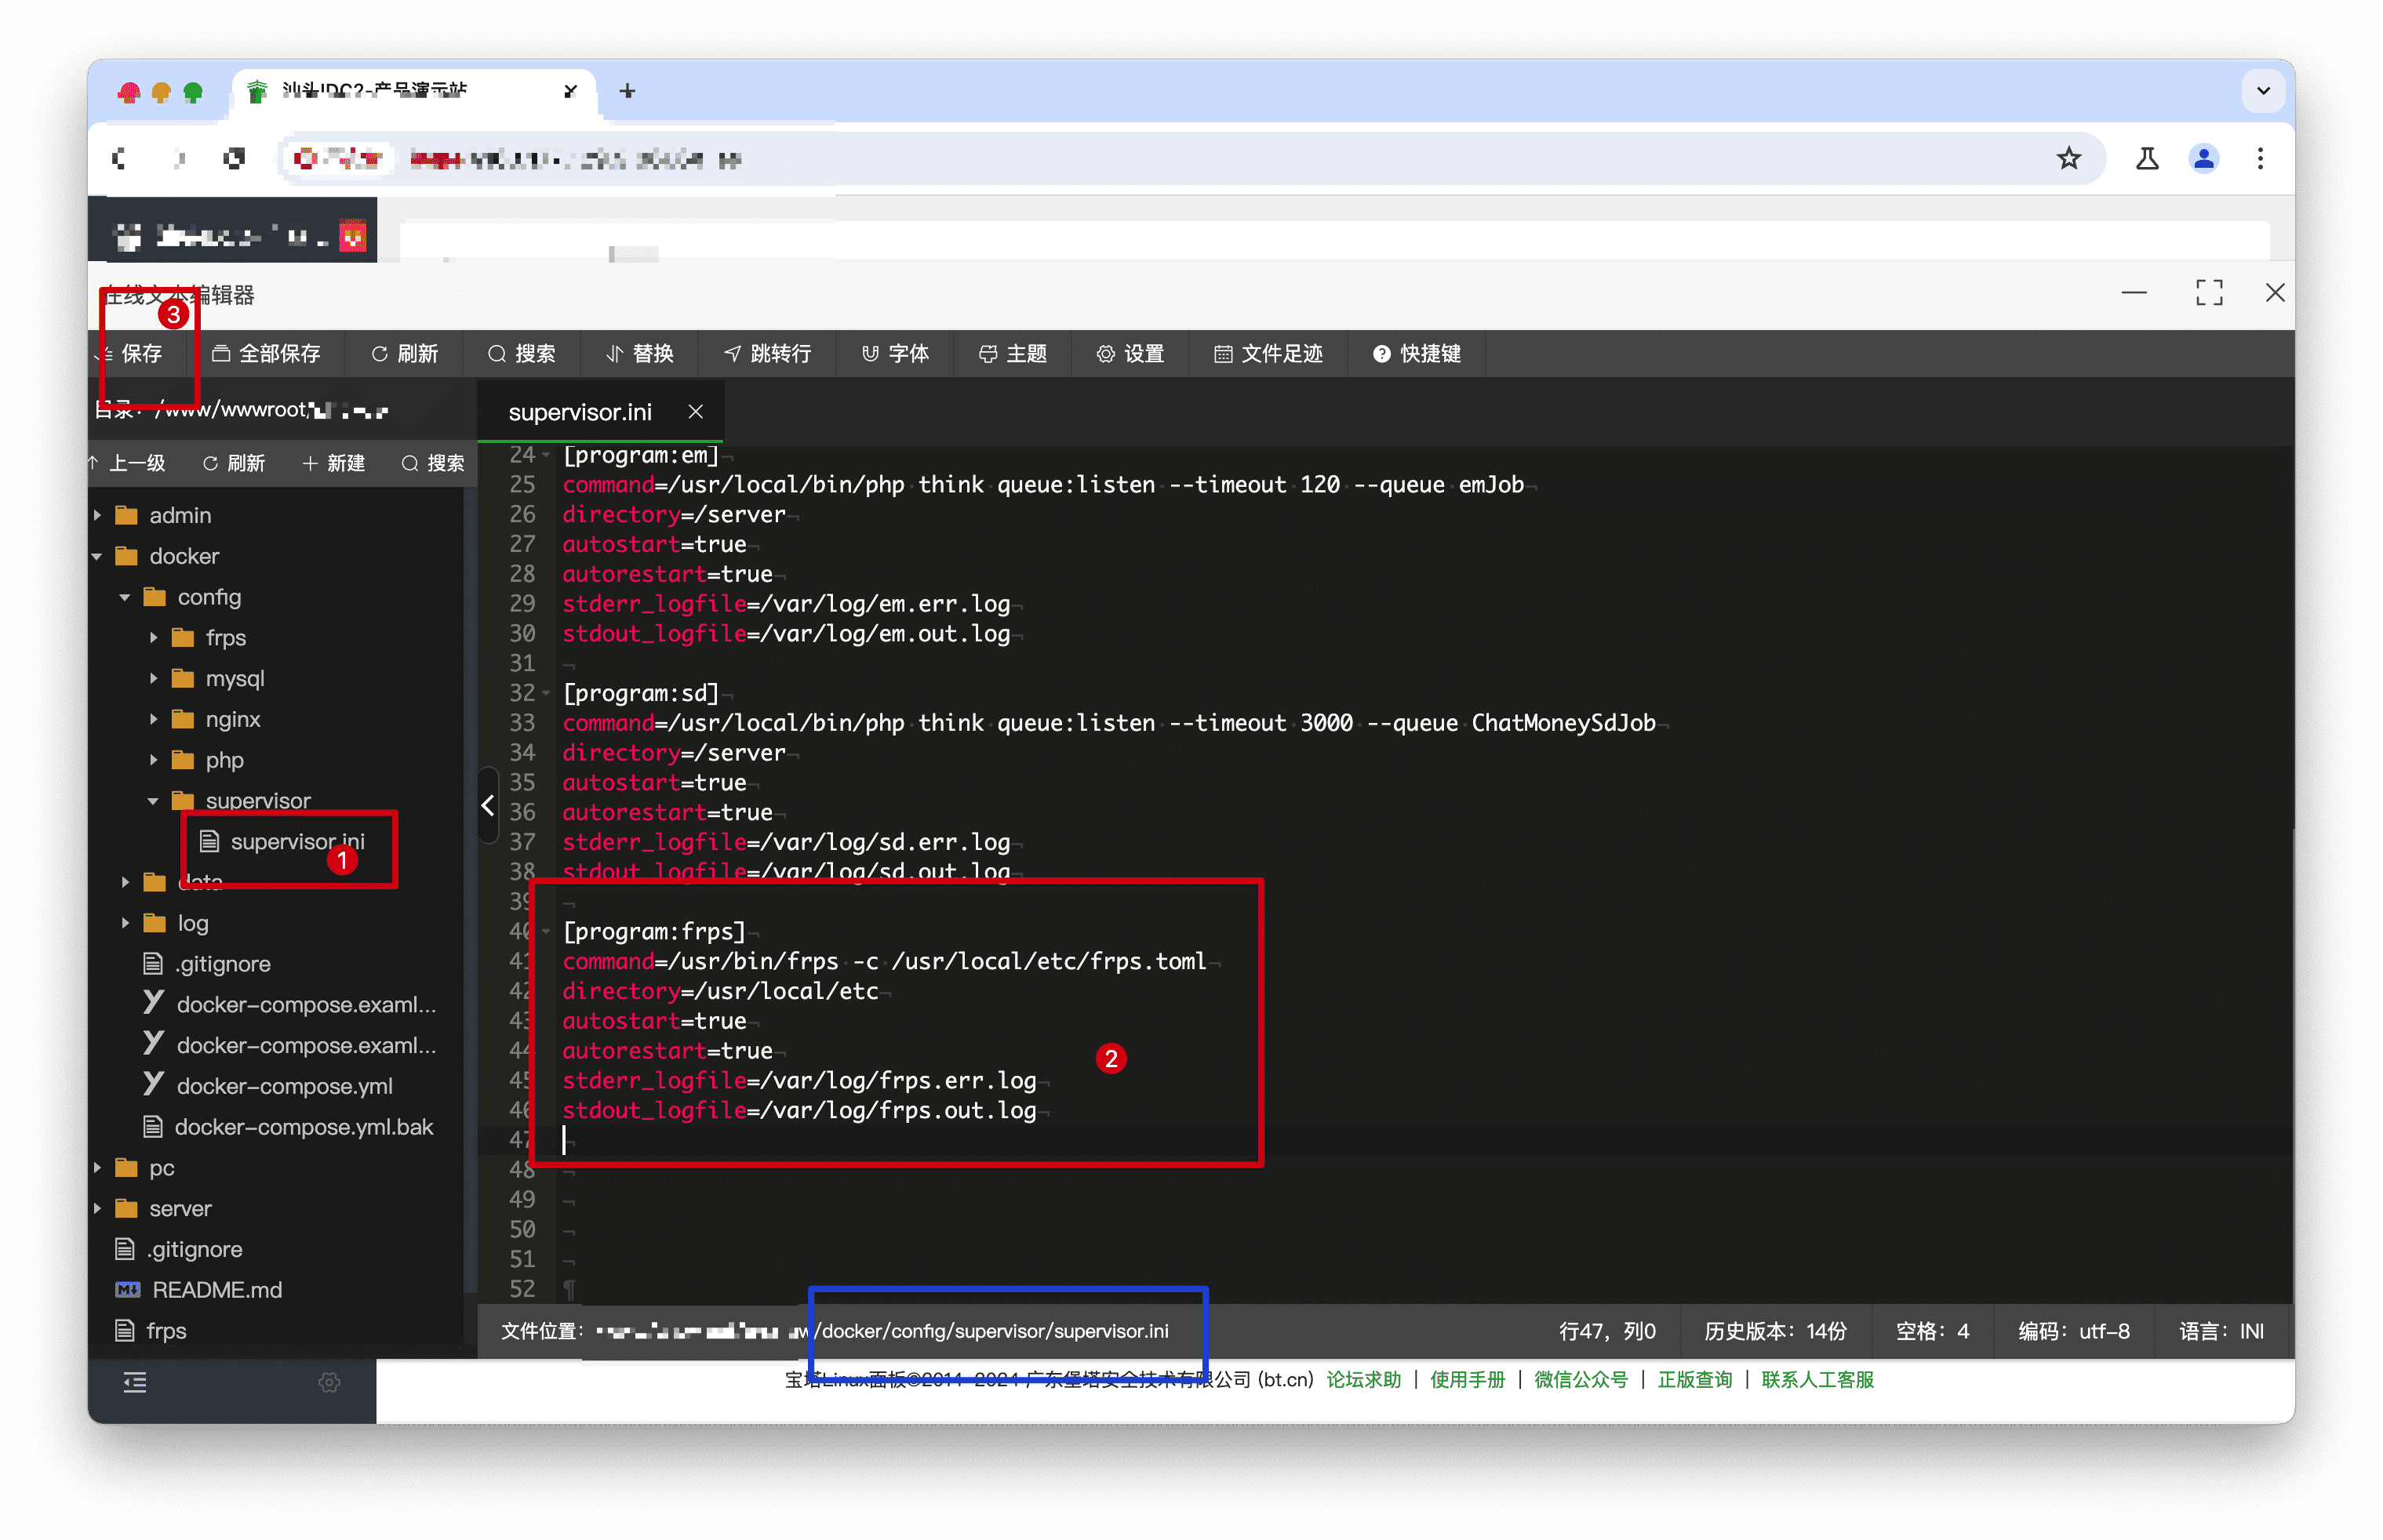Open the 搜索 search tool in toolbar
The width and height of the screenshot is (2383, 1540).
(521, 354)
